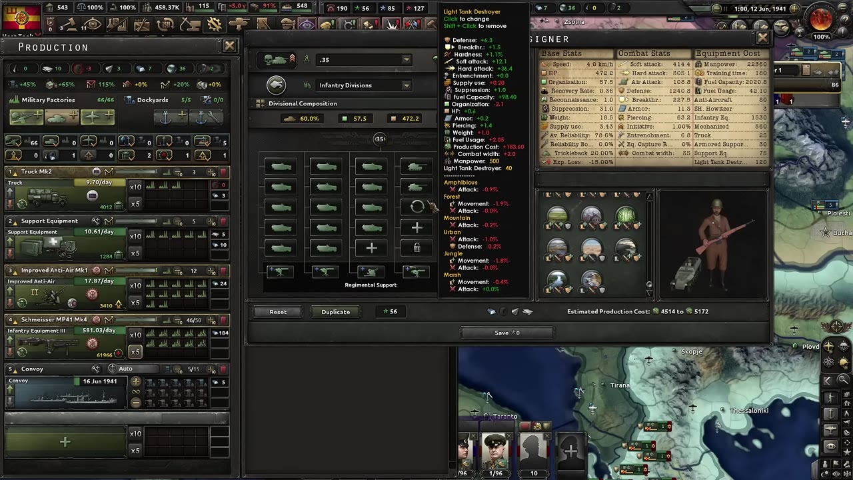Image resolution: width=853 pixels, height=480 pixels.
Task: Click the Equipment Cost header
Action: click(x=728, y=53)
